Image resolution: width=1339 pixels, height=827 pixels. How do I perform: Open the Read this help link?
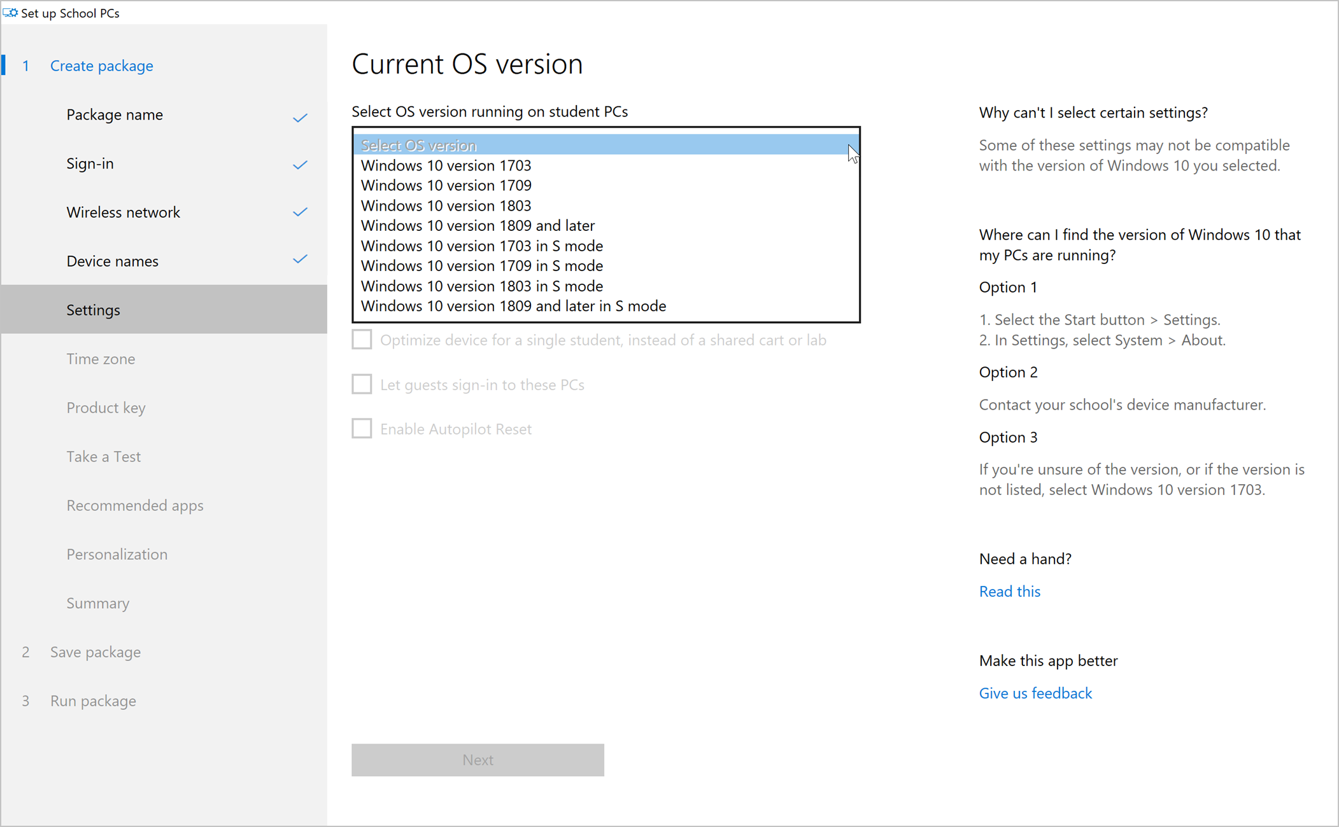point(1009,592)
